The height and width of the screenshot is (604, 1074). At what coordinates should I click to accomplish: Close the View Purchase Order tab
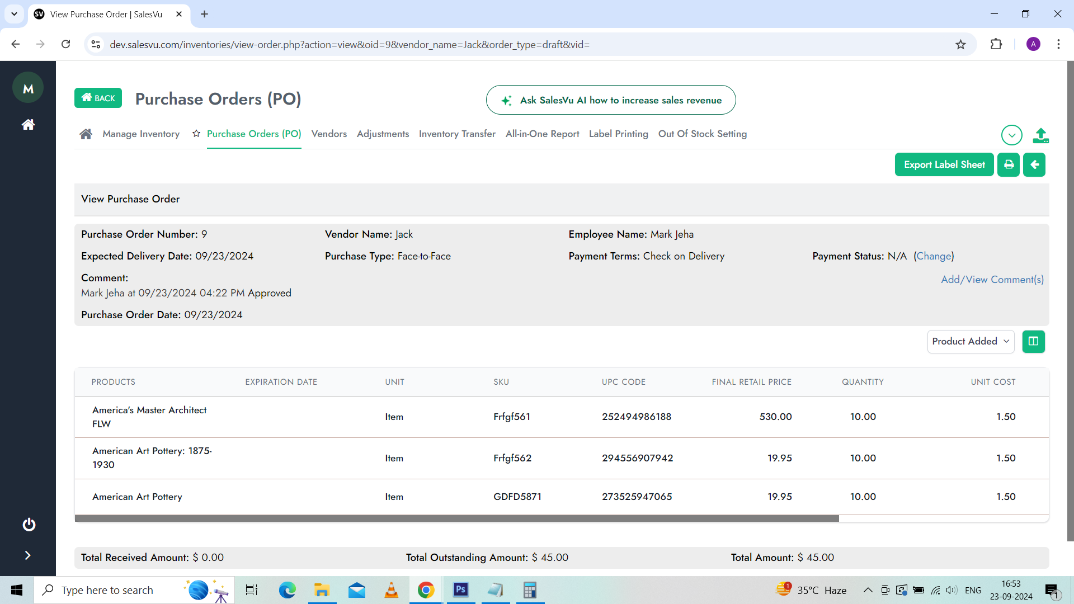pos(179,14)
